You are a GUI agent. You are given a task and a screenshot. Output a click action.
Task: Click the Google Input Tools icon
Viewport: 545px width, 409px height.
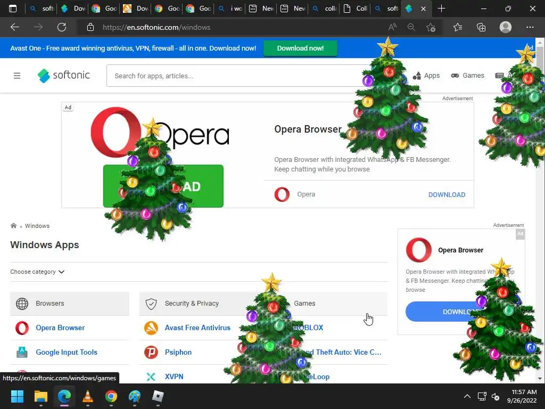tap(22, 352)
